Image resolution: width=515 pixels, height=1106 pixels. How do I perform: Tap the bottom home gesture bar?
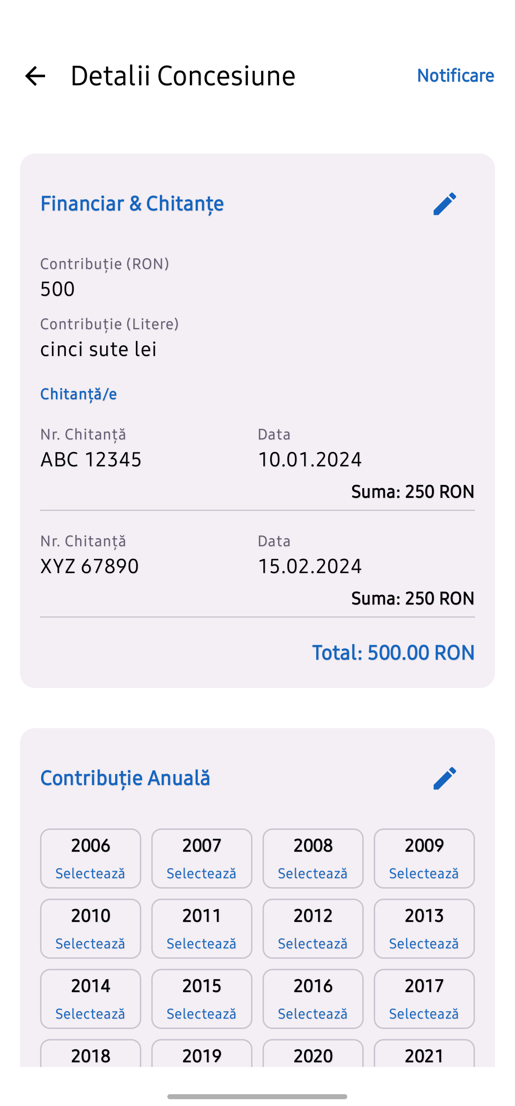(257, 1096)
